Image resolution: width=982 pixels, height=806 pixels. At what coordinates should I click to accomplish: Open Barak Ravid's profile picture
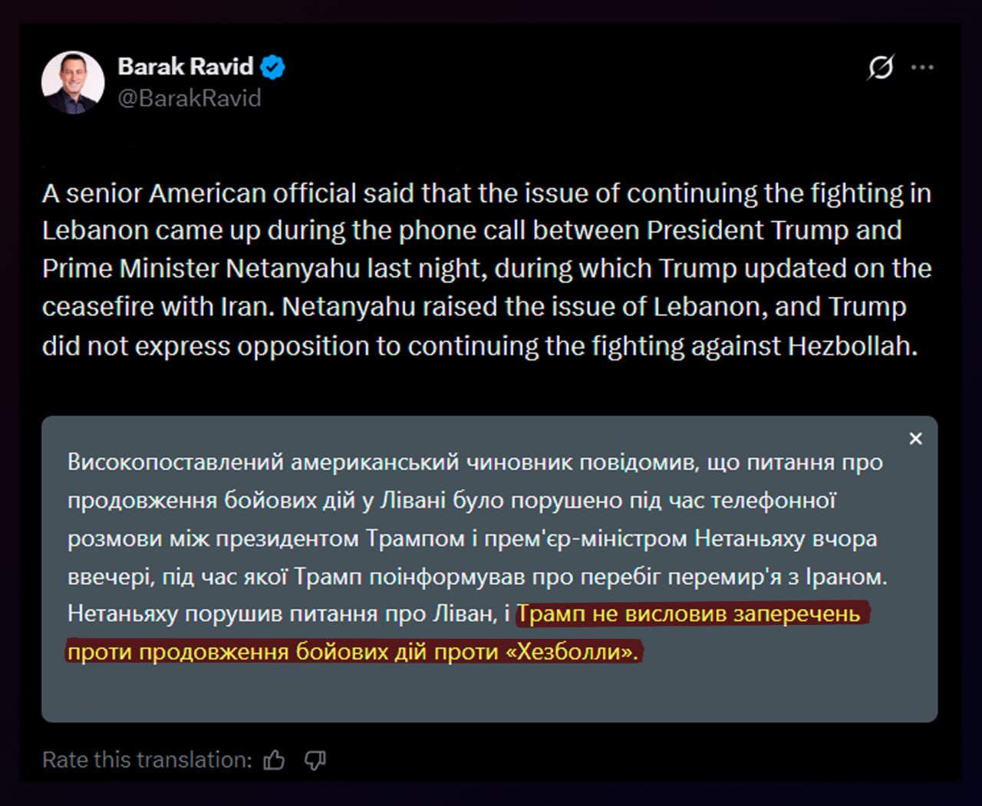(x=73, y=82)
